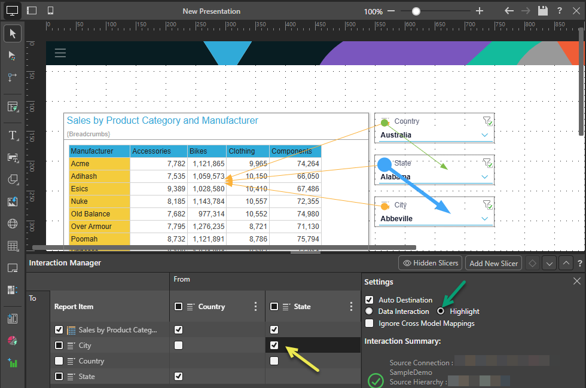The image size is (586, 388).
Task: Click the Components column header
Action: (295, 151)
